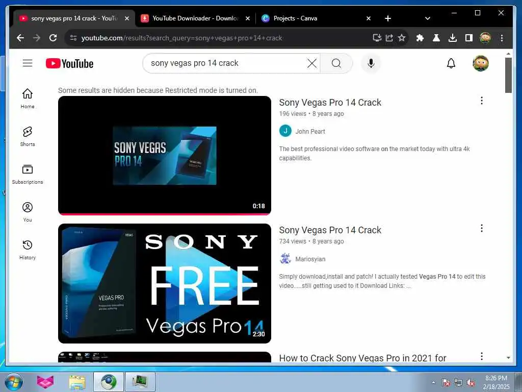Play the 2:30 FREE Vegas Pro thumbnail

click(x=165, y=283)
